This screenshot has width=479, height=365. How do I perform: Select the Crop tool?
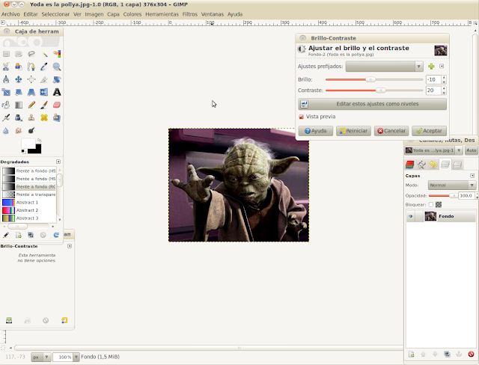44,79
